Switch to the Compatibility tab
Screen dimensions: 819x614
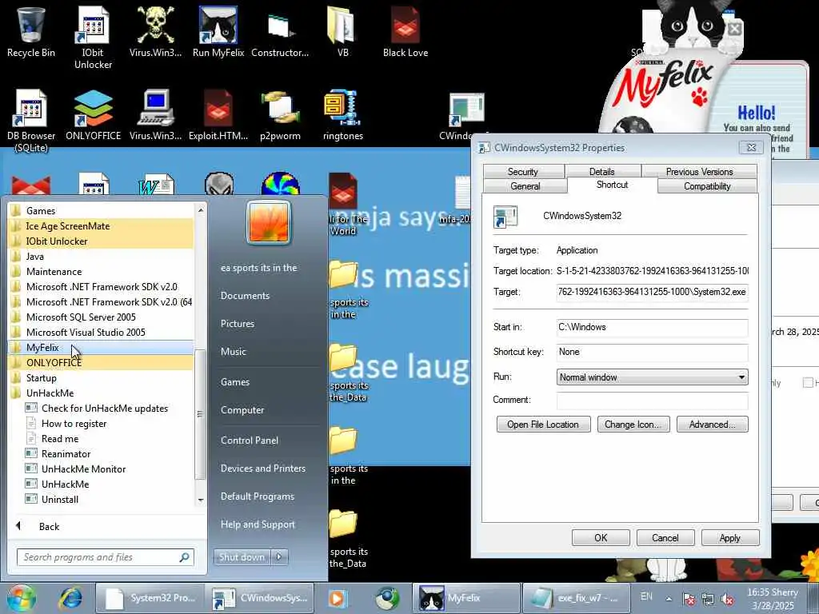(707, 186)
